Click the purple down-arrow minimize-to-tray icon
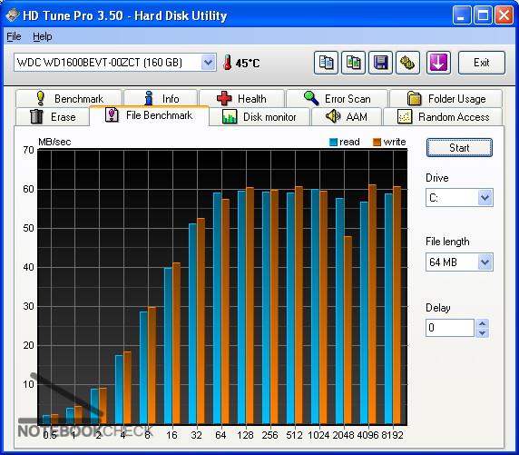This screenshot has height=455, width=519. (438, 63)
